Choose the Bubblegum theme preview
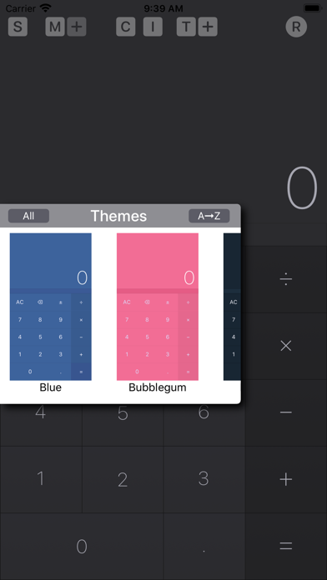 point(158,307)
